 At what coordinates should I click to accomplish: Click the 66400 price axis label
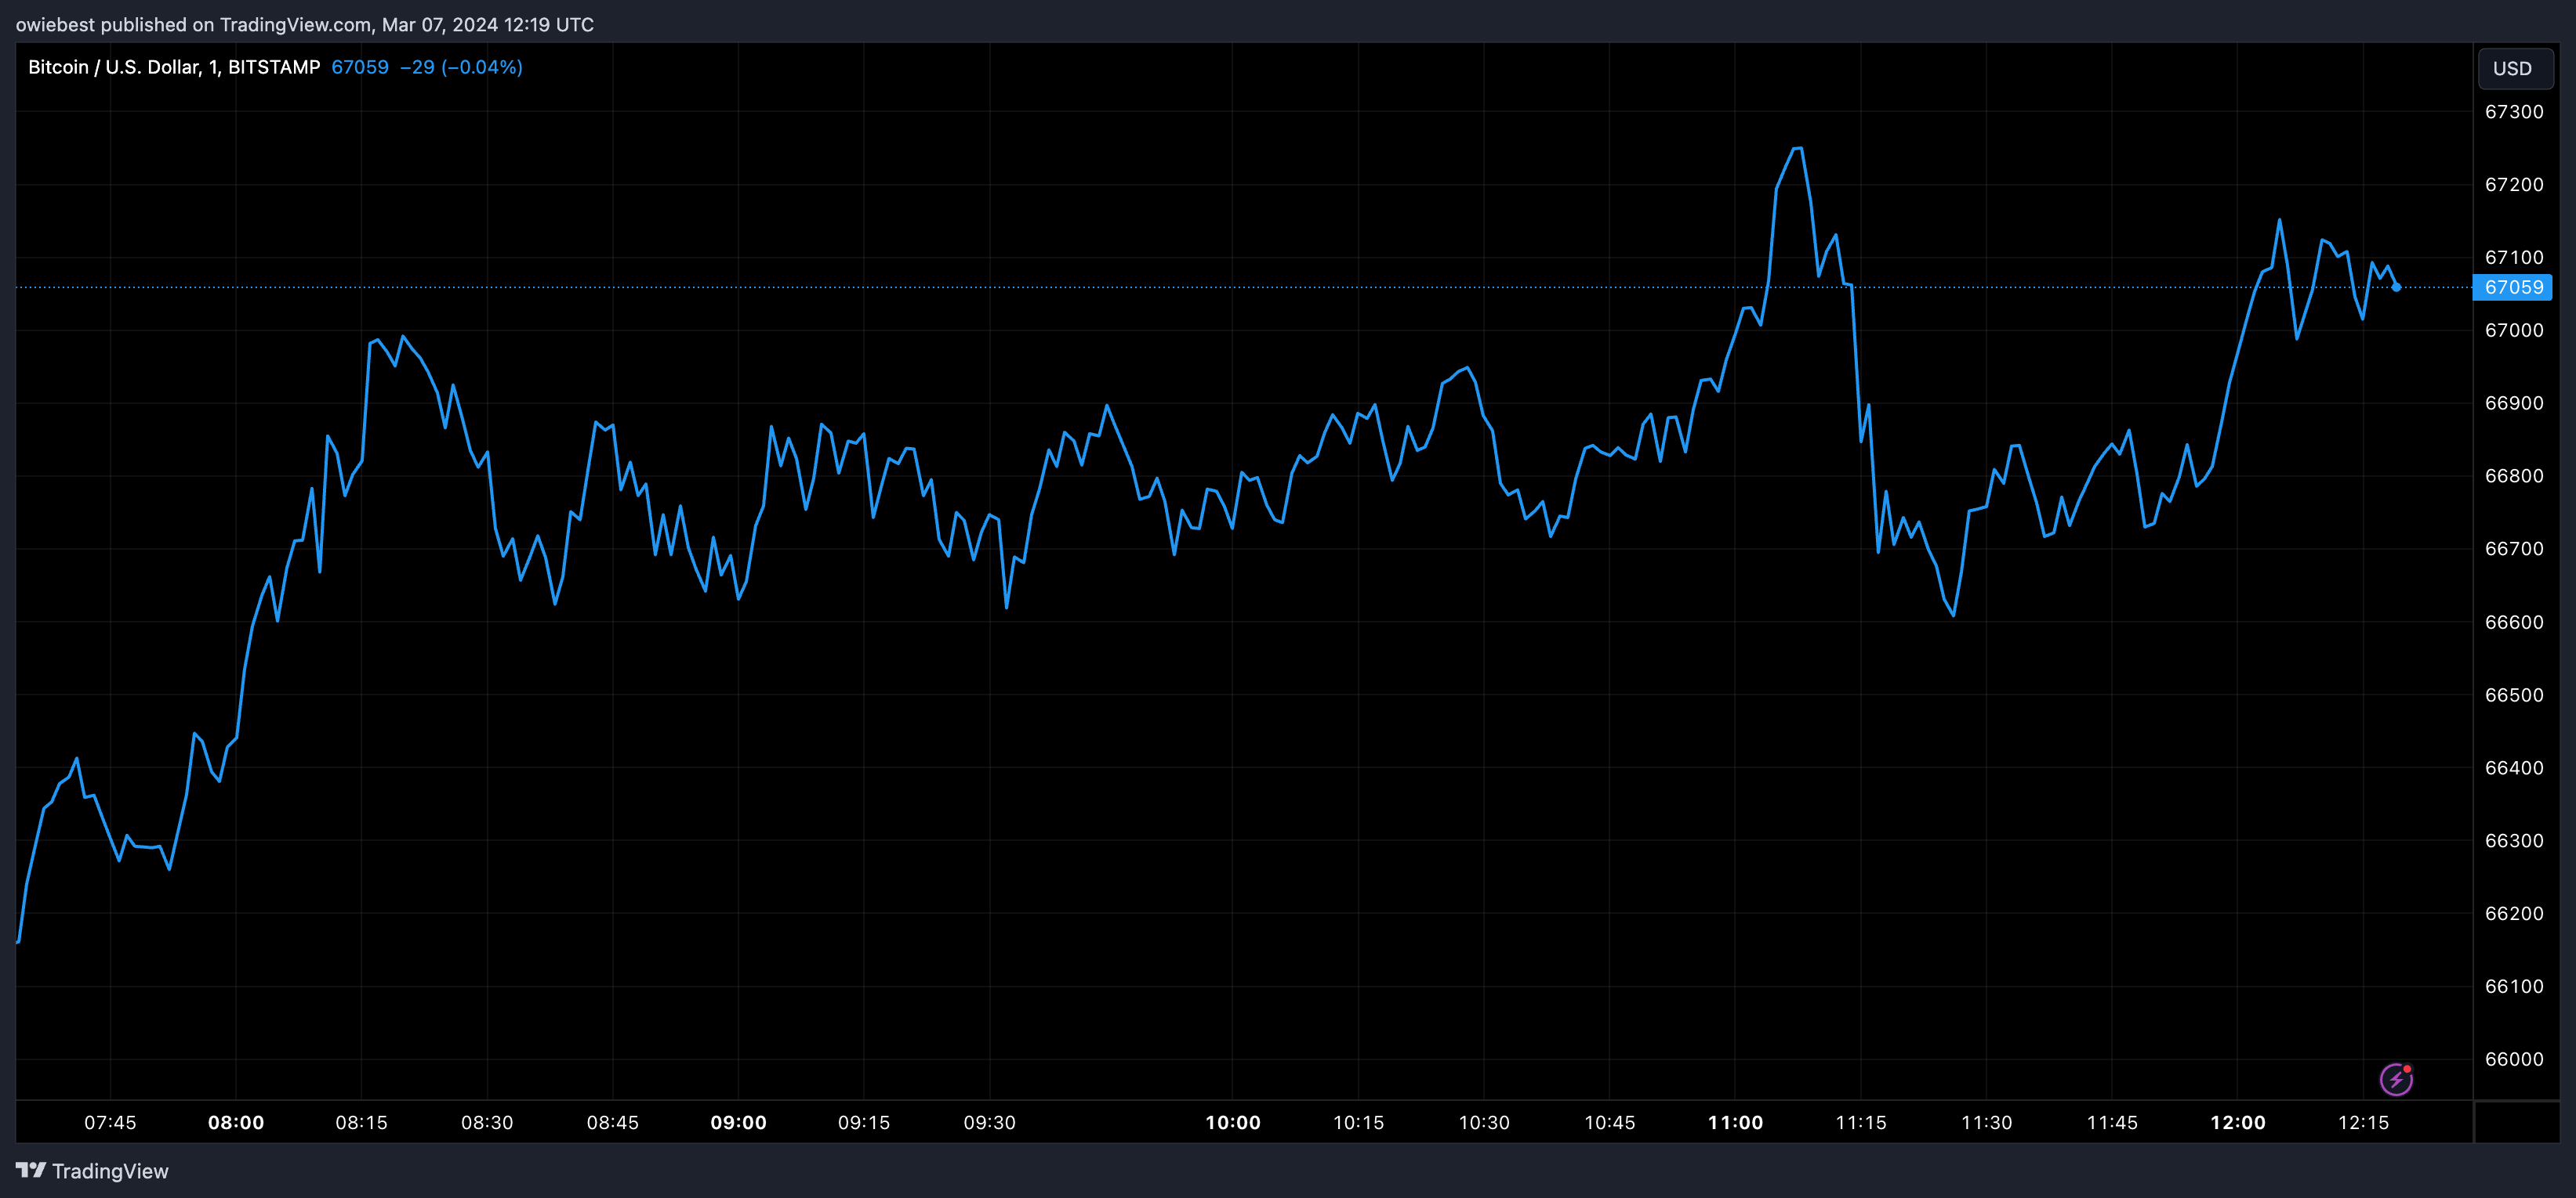click(2514, 768)
